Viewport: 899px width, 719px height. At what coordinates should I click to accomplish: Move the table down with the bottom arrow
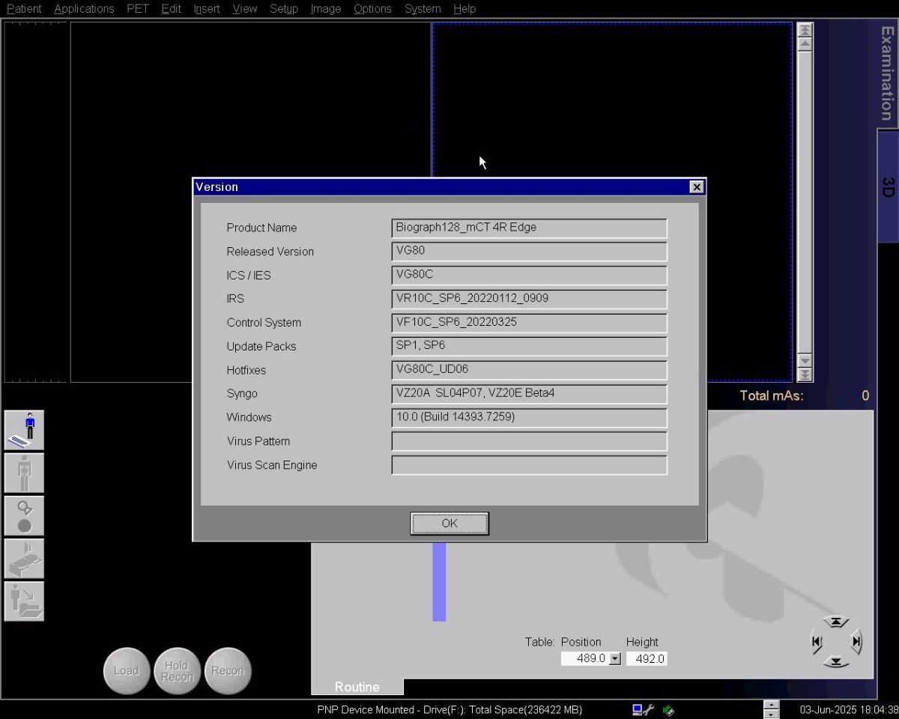pyautogui.click(x=836, y=661)
